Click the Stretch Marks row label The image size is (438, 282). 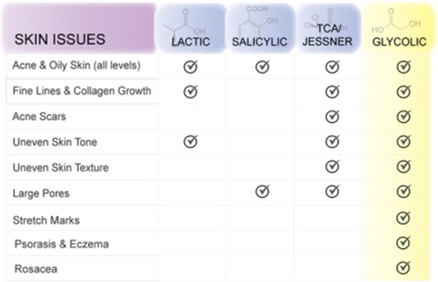pyautogui.click(x=46, y=220)
